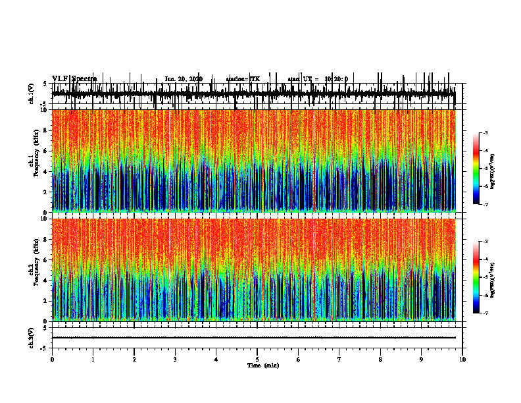Click the ch.3 voltage trace line

pos(254,338)
